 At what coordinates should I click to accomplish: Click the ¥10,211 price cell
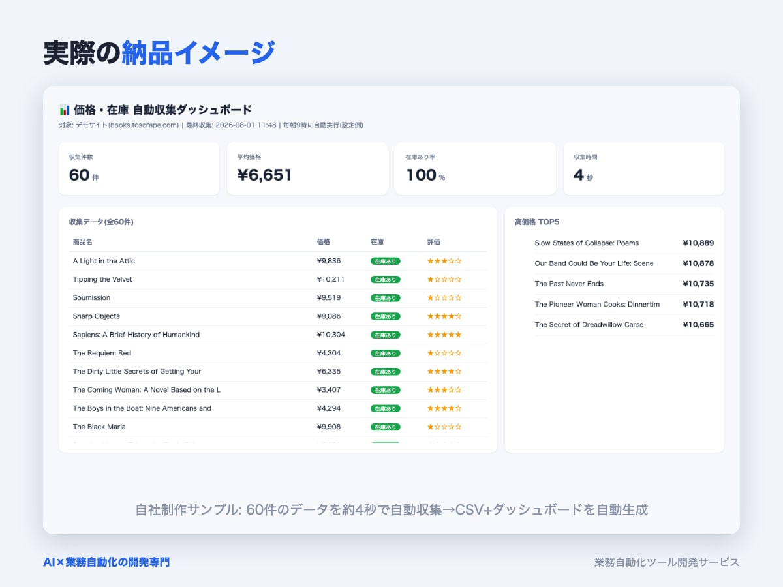(x=331, y=279)
